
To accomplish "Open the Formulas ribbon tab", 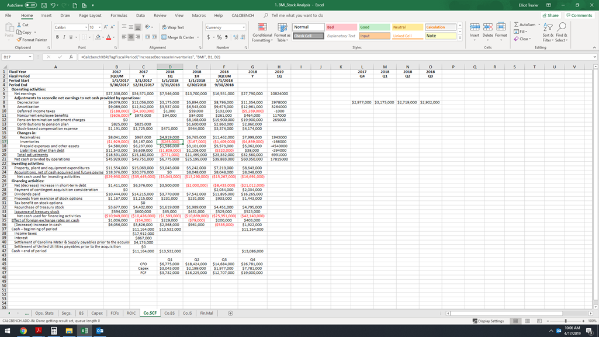I will [119, 16].
